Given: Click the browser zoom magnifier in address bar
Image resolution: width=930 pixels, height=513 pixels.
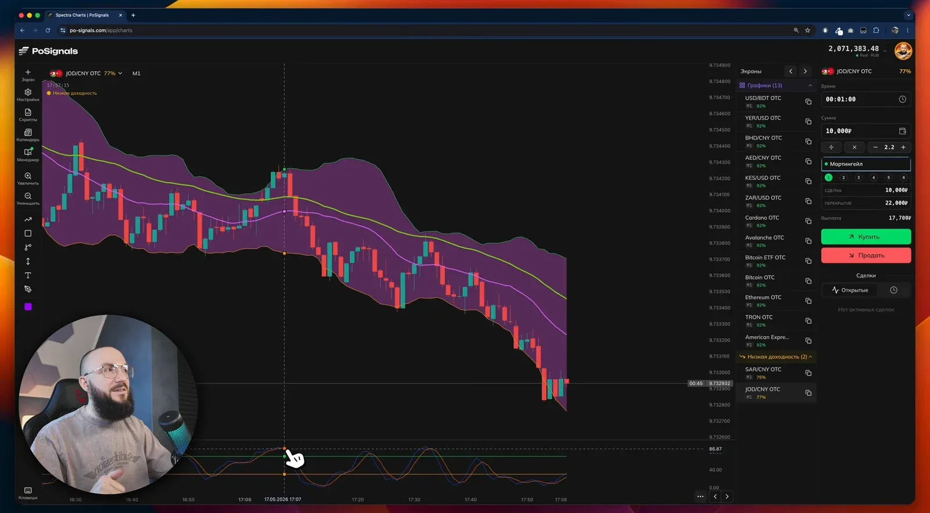Looking at the screenshot, I should click(796, 30).
